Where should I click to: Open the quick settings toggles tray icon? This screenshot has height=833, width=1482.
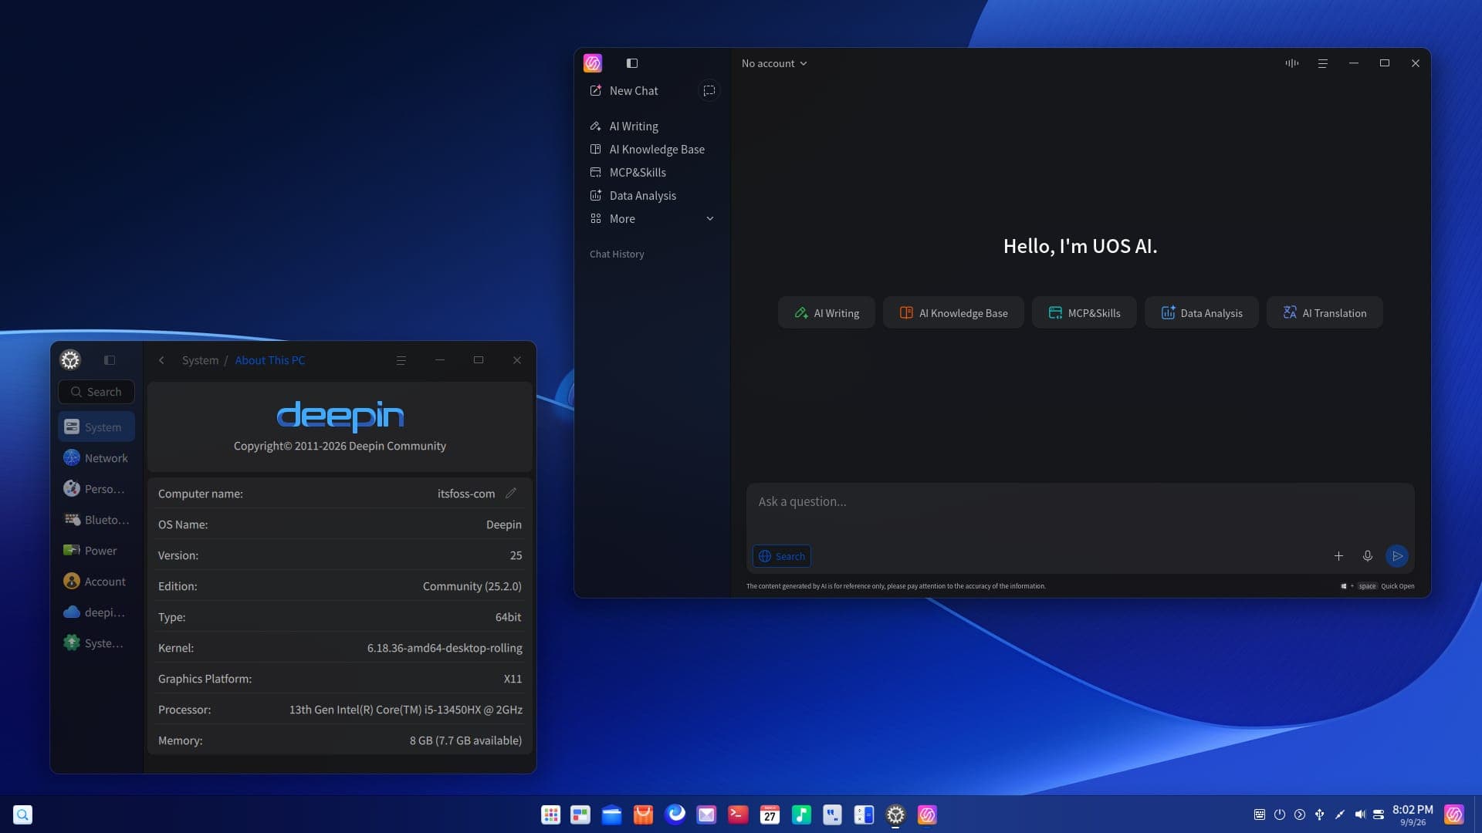tap(1379, 814)
